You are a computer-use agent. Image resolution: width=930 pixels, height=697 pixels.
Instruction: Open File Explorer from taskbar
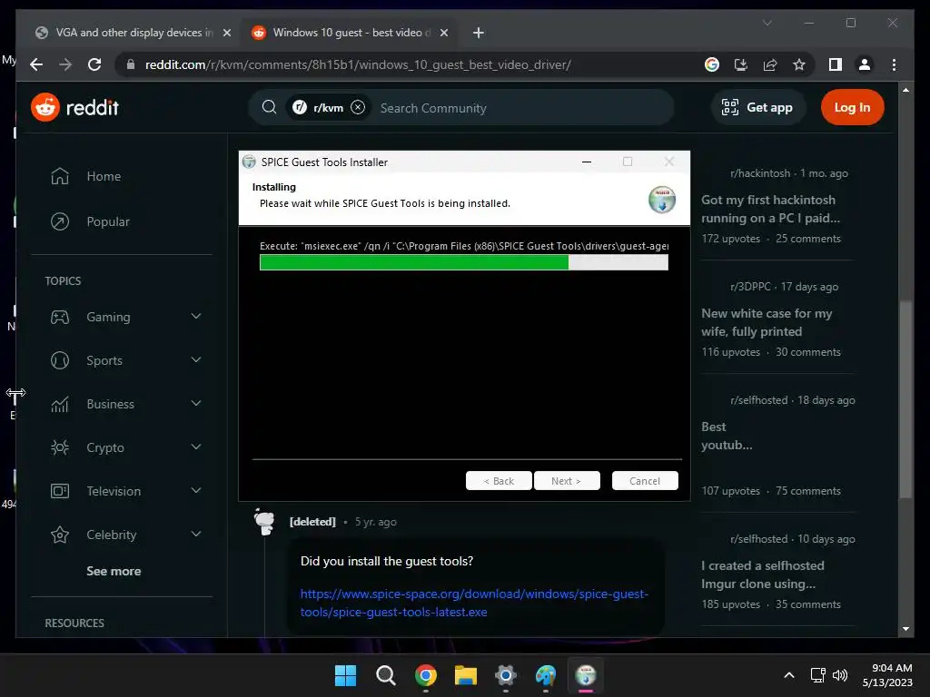coord(466,675)
